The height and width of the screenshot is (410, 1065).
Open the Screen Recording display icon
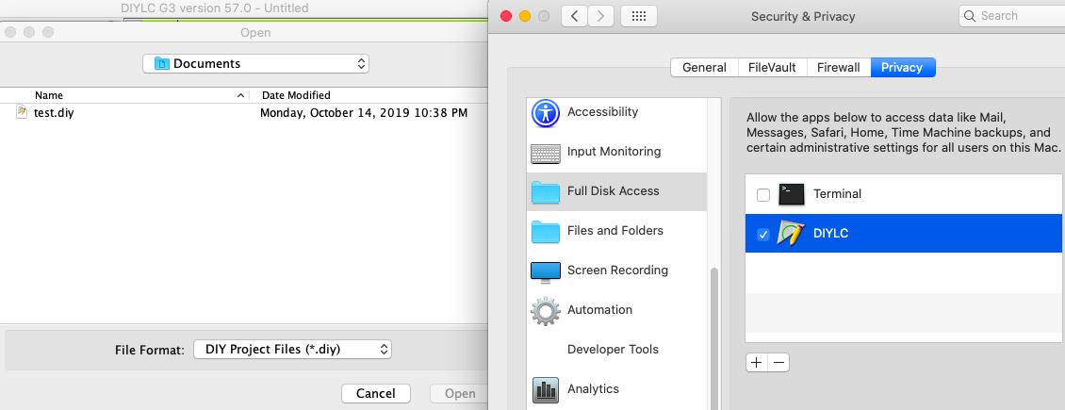(546, 271)
